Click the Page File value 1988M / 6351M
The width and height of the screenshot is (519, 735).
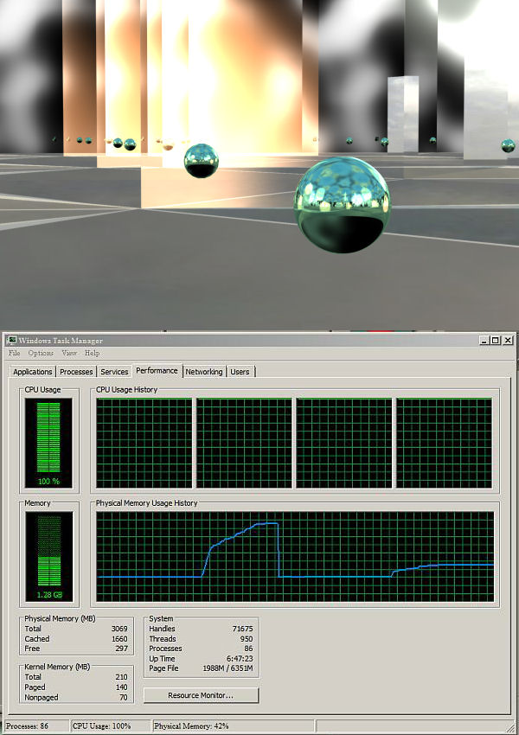tap(227, 668)
